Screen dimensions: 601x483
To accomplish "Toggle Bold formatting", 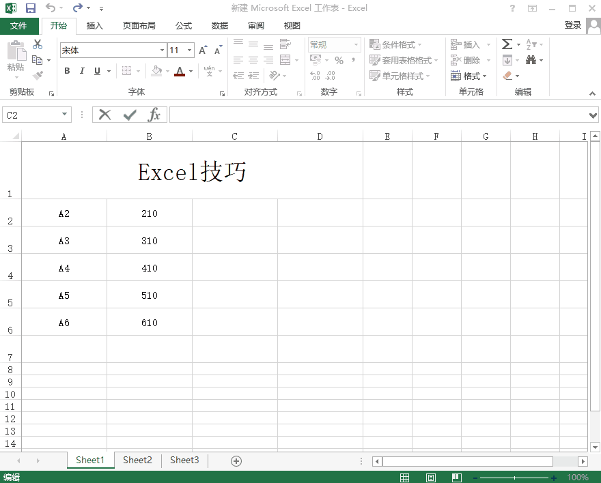I will 67,71.
